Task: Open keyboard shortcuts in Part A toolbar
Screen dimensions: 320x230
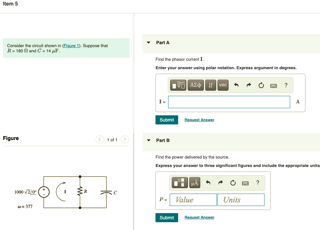Action: coord(274,85)
